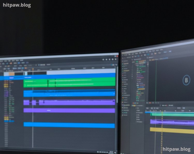Select the bottom blue clip on left monitor
This screenshot has height=154, width=194.
coord(69,125)
